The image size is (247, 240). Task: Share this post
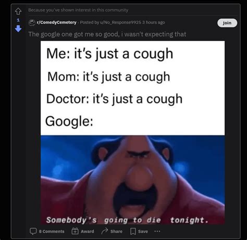[112, 231]
